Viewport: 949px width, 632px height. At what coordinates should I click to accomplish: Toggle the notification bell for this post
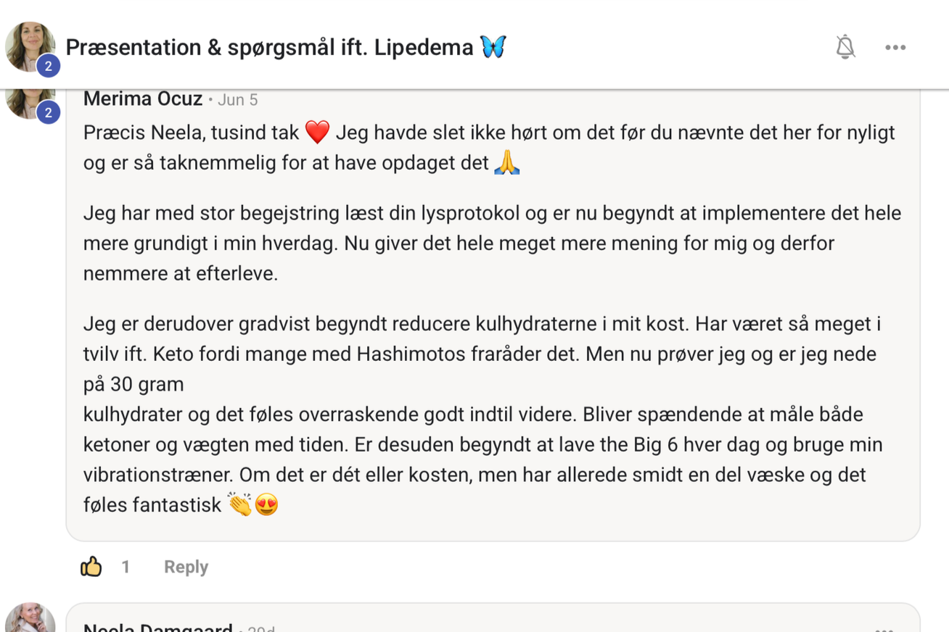click(x=845, y=47)
